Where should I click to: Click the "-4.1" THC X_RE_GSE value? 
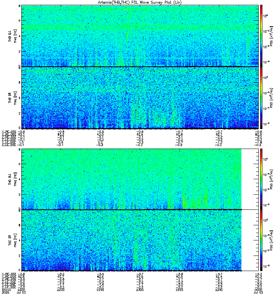(219, 274)
